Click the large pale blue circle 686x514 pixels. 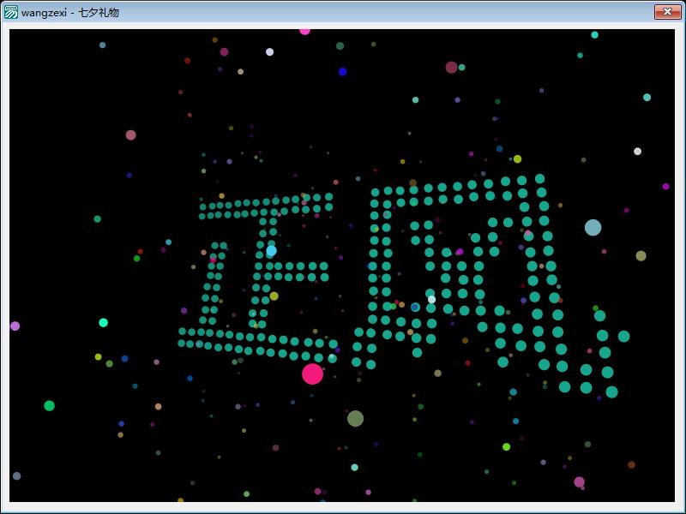[593, 228]
